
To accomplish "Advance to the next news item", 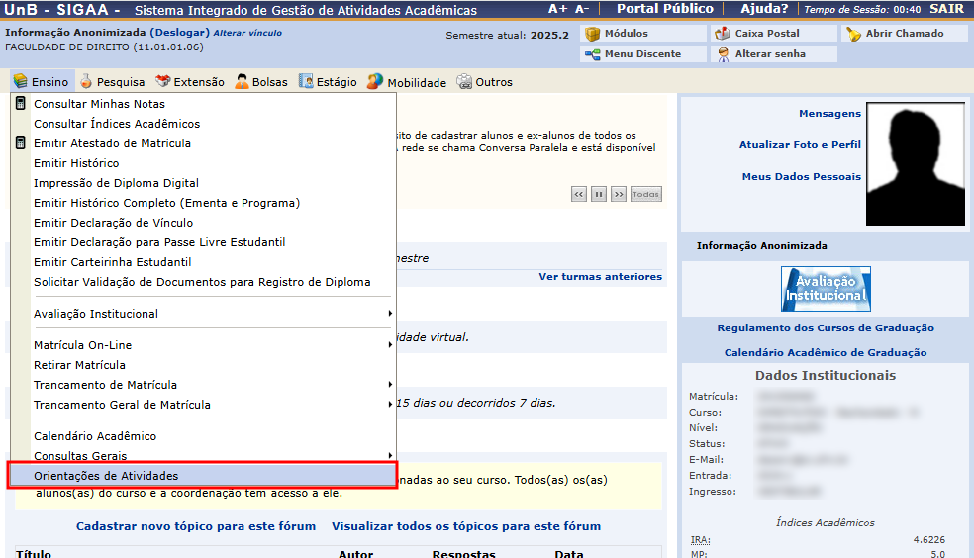I will (619, 194).
